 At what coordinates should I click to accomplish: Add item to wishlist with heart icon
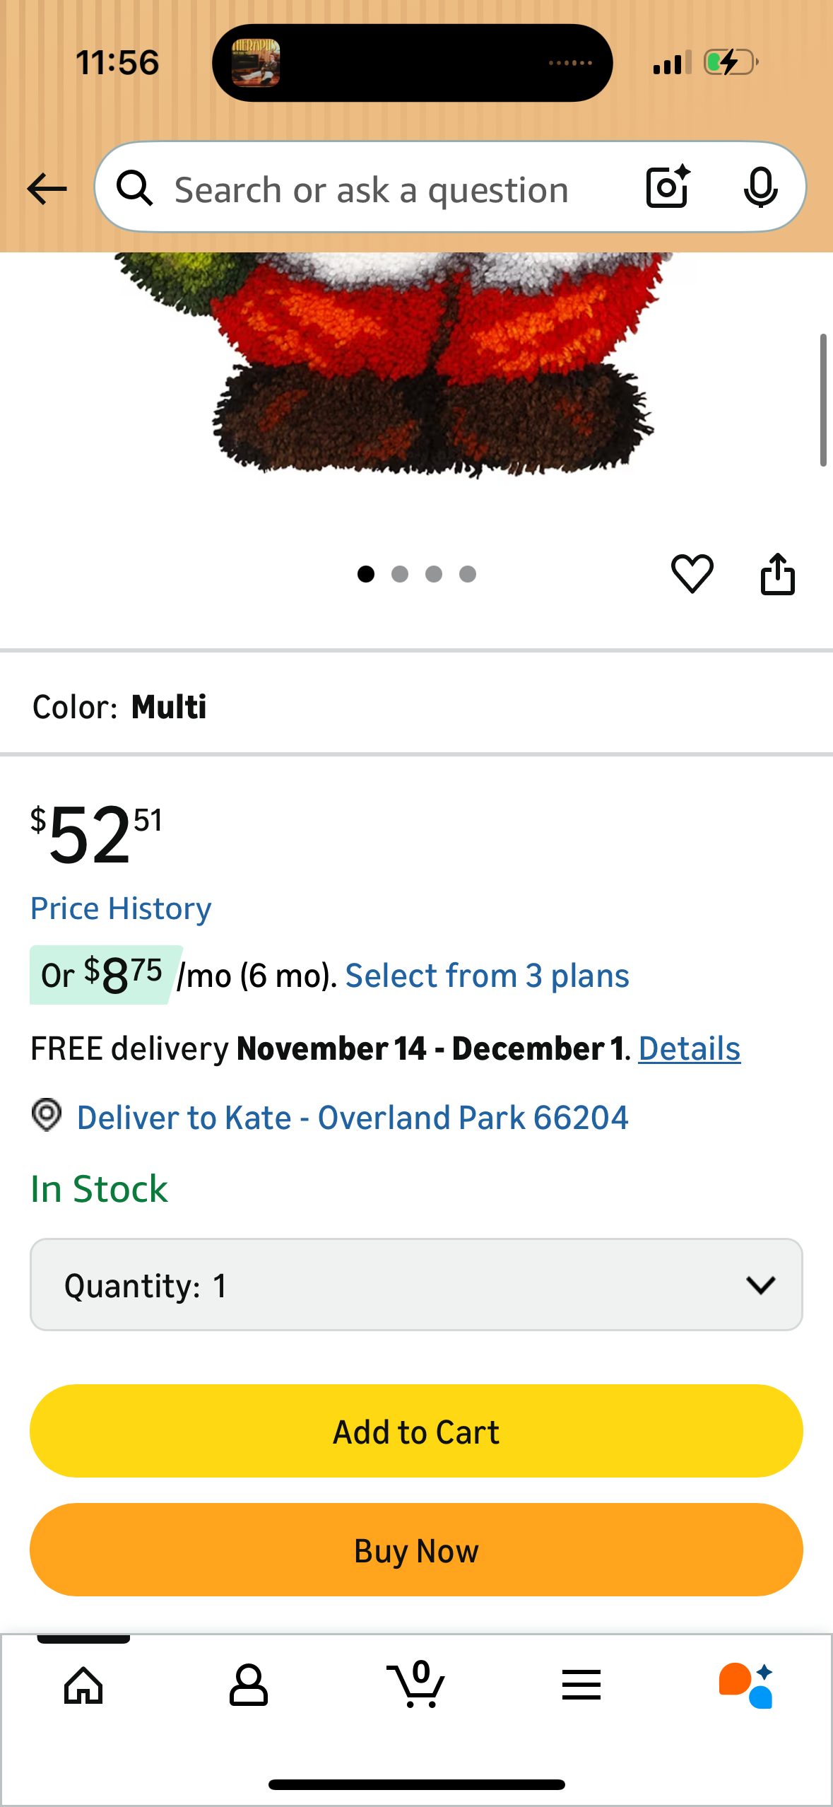point(692,573)
